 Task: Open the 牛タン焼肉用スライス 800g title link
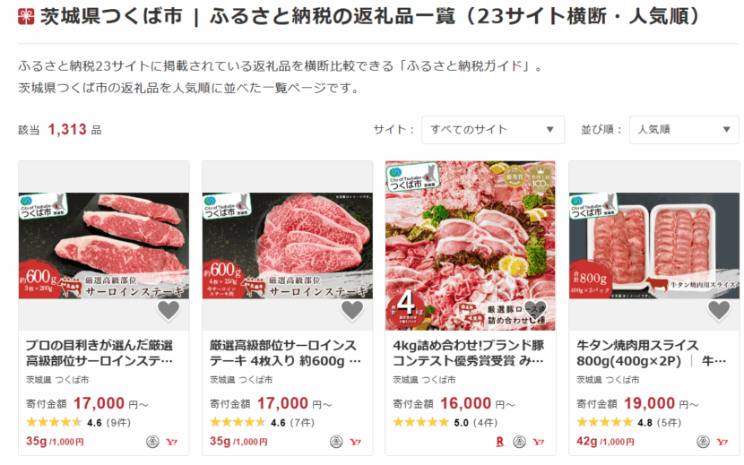pos(651,353)
